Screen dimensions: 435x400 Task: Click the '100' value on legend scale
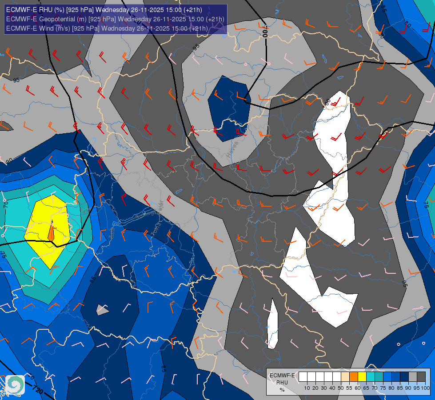[x=425, y=388]
